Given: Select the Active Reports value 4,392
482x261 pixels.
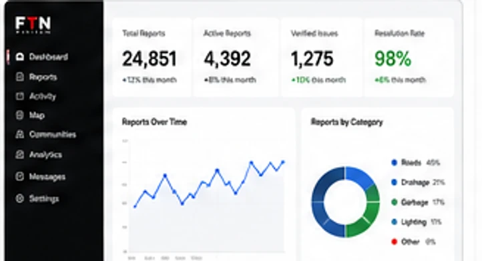Looking at the screenshot, I should pyautogui.click(x=227, y=59).
